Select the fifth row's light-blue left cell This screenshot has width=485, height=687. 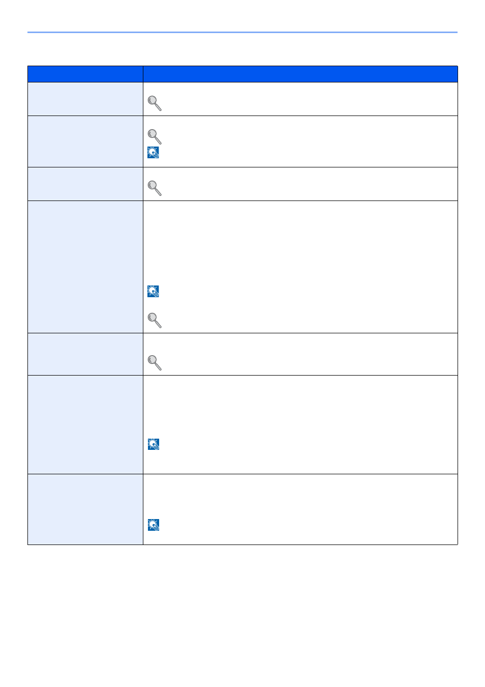pyautogui.click(x=85, y=354)
